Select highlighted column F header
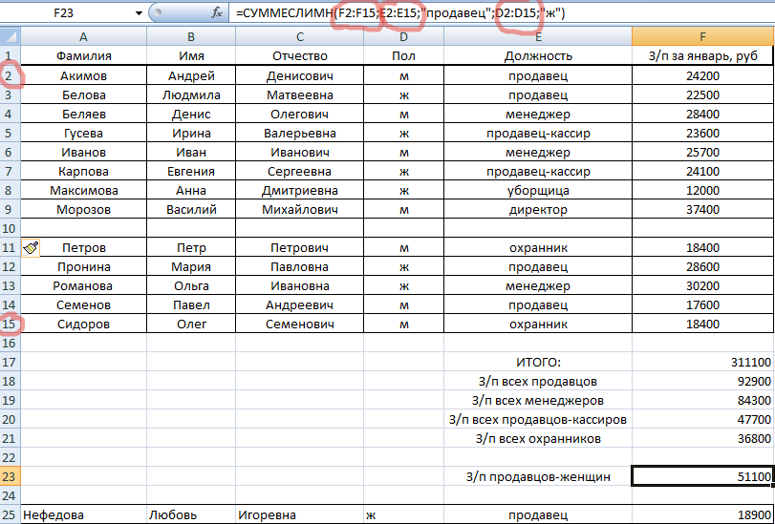This screenshot has height=524, width=775. pos(702,36)
